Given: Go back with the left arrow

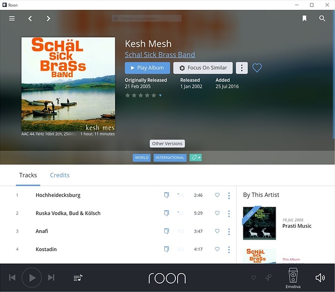Looking at the screenshot, I should [x=30, y=19].
